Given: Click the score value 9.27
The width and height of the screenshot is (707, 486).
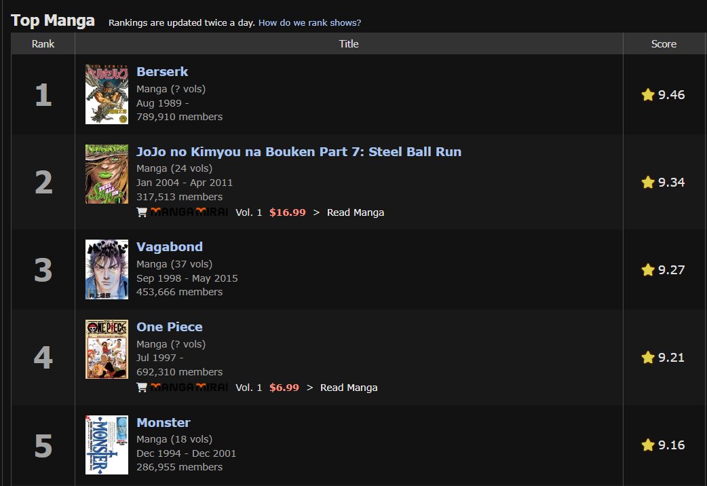Looking at the screenshot, I should [x=671, y=270].
